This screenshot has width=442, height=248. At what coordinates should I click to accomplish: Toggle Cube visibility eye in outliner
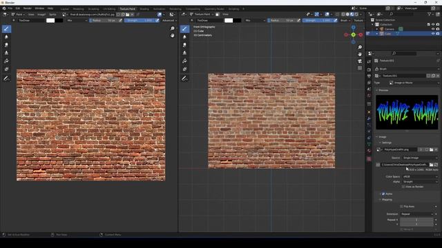tap(433, 34)
